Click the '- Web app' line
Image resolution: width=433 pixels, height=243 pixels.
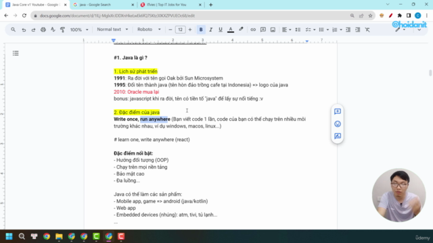point(124,208)
